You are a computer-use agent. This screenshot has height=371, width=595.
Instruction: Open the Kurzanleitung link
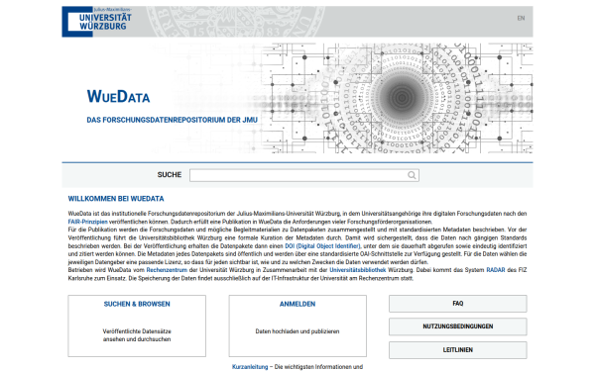click(250, 367)
